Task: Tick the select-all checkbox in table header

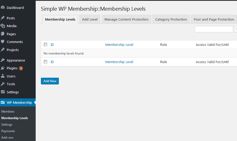Action: pyautogui.click(x=45, y=44)
